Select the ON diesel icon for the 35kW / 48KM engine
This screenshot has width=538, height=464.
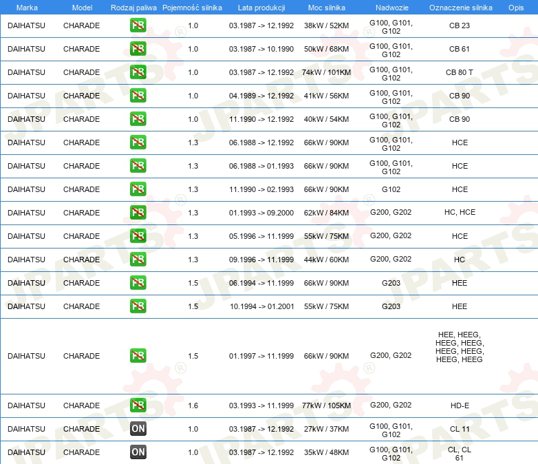pos(138,452)
